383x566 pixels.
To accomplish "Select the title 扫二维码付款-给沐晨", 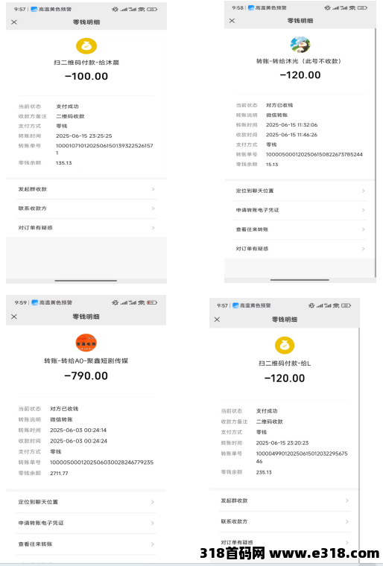I will tap(86, 63).
